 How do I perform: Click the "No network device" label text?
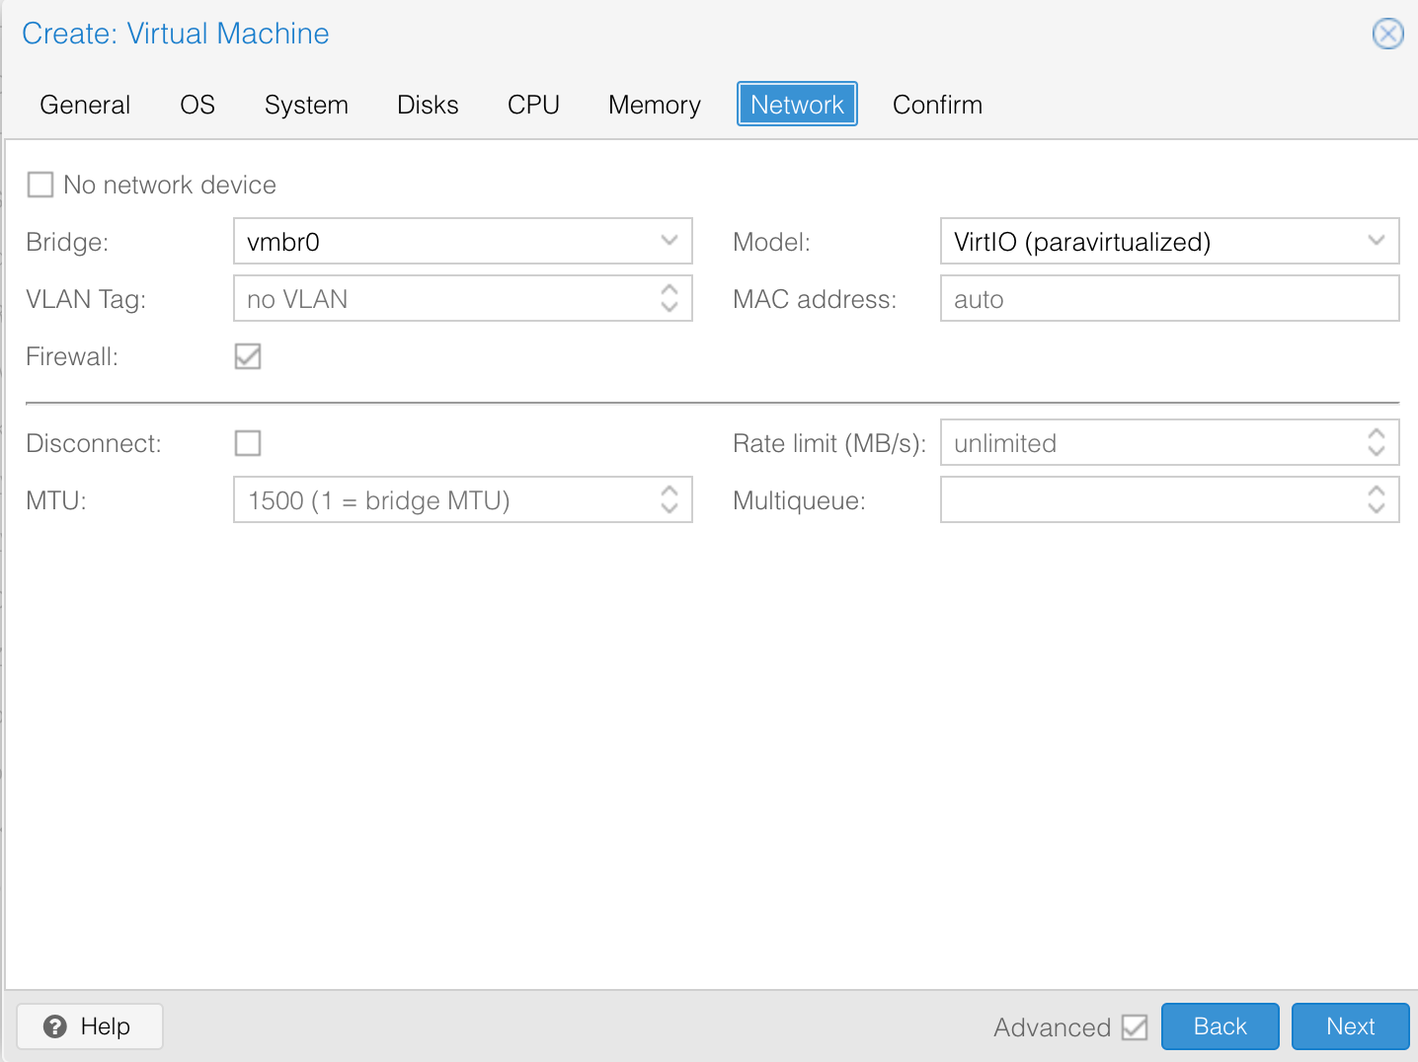(x=170, y=185)
